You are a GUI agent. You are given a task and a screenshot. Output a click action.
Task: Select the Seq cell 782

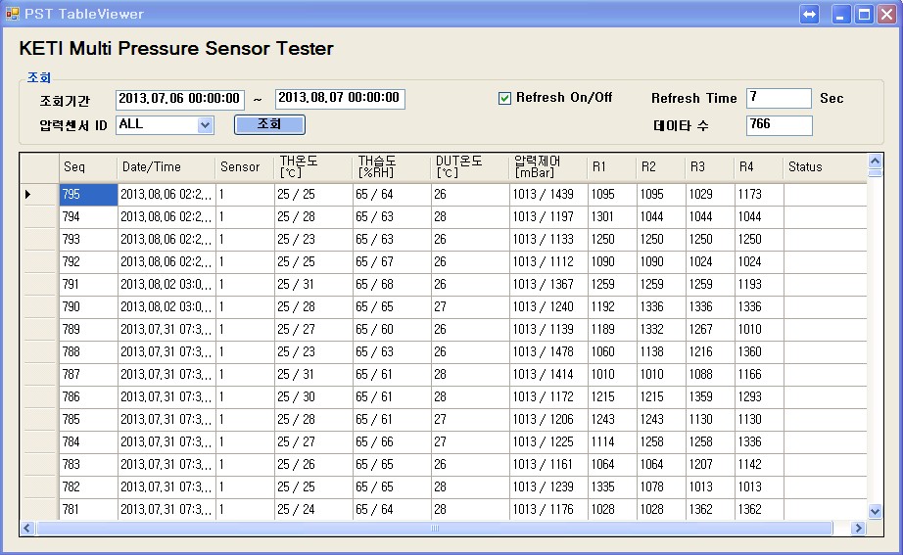[88, 486]
